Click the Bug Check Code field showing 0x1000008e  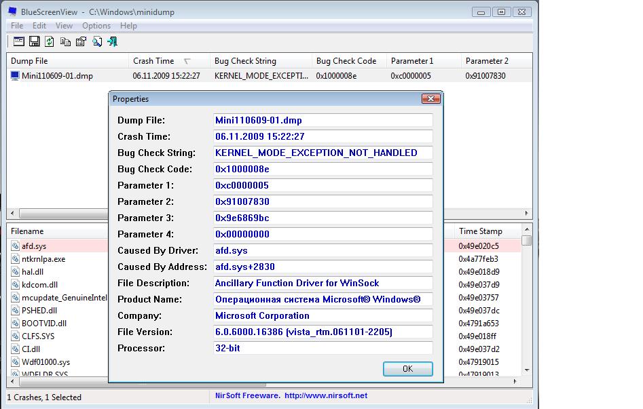[323, 169]
